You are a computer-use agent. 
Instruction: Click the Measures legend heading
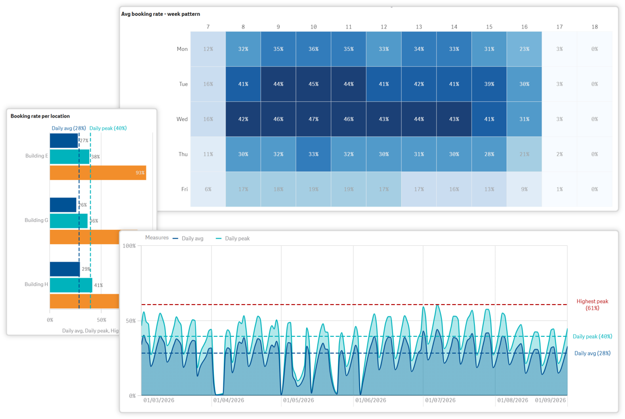(x=157, y=237)
